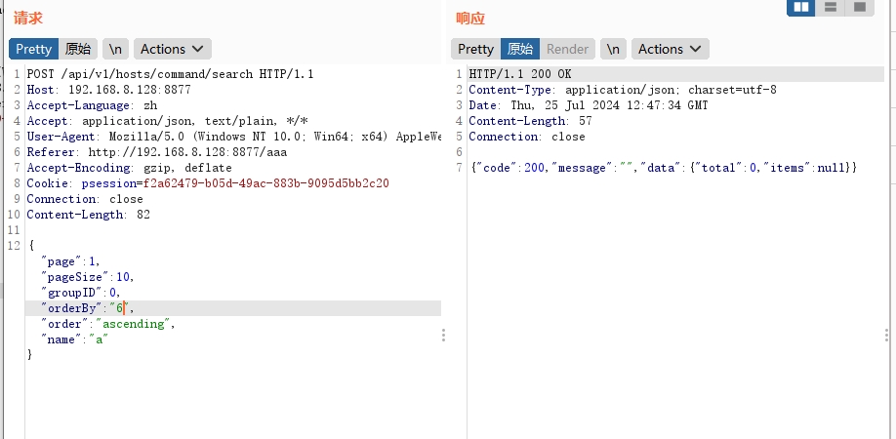Place cursor in "orderBy":"6" value

120,308
